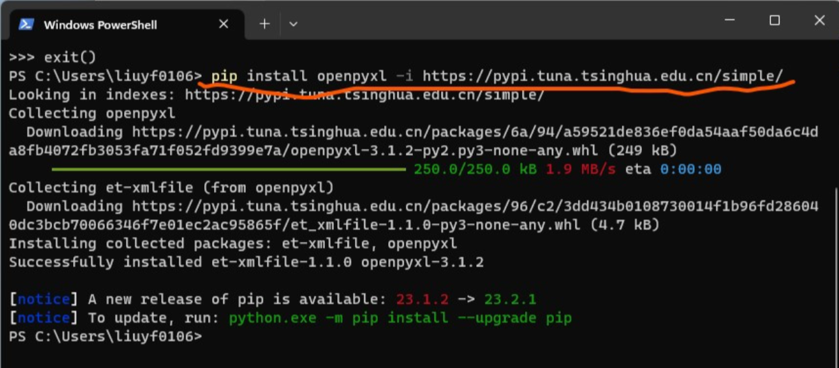Click the pypi.tuna.tsinghua.edu.cn index URL in command
The height and width of the screenshot is (368, 839).
602,76
